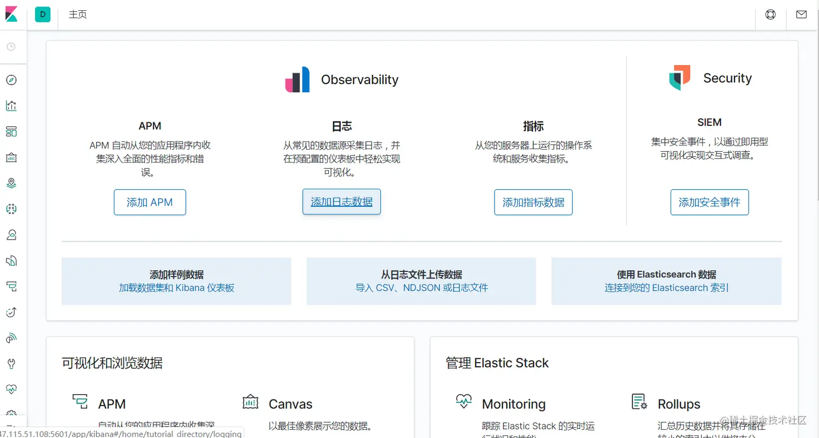
Task: Click the 管理 Elastic Stack panel heading
Action: pyautogui.click(x=497, y=363)
